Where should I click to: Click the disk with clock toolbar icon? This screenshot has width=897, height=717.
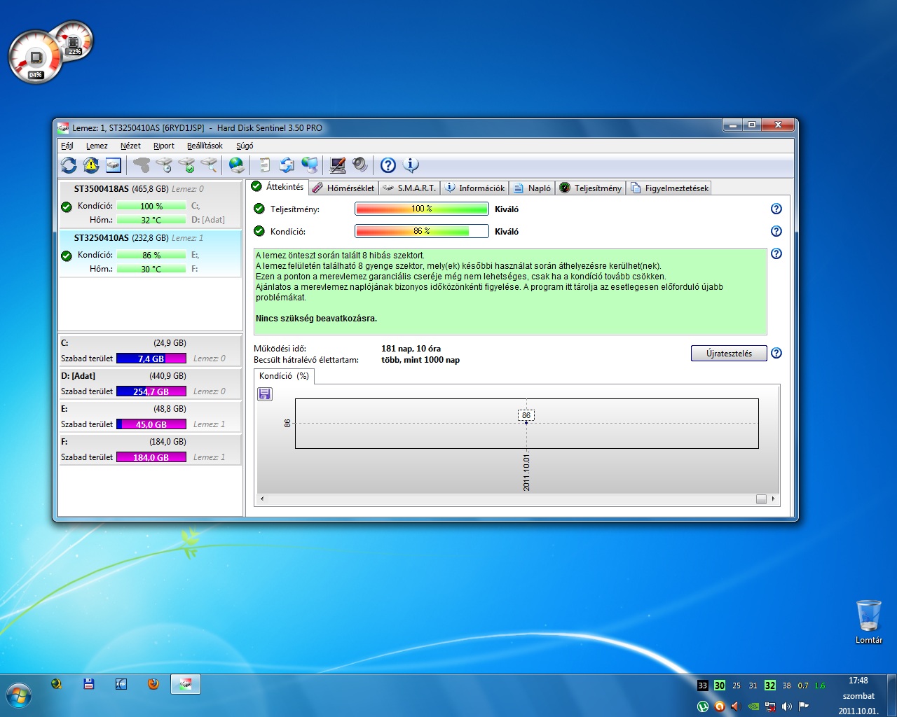[x=164, y=165]
